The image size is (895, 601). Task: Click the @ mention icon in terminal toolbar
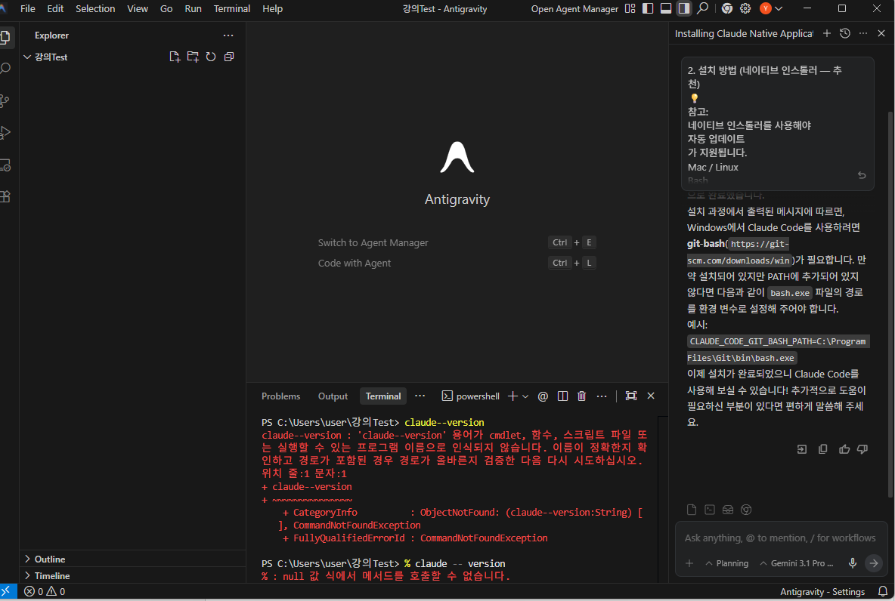tap(543, 396)
